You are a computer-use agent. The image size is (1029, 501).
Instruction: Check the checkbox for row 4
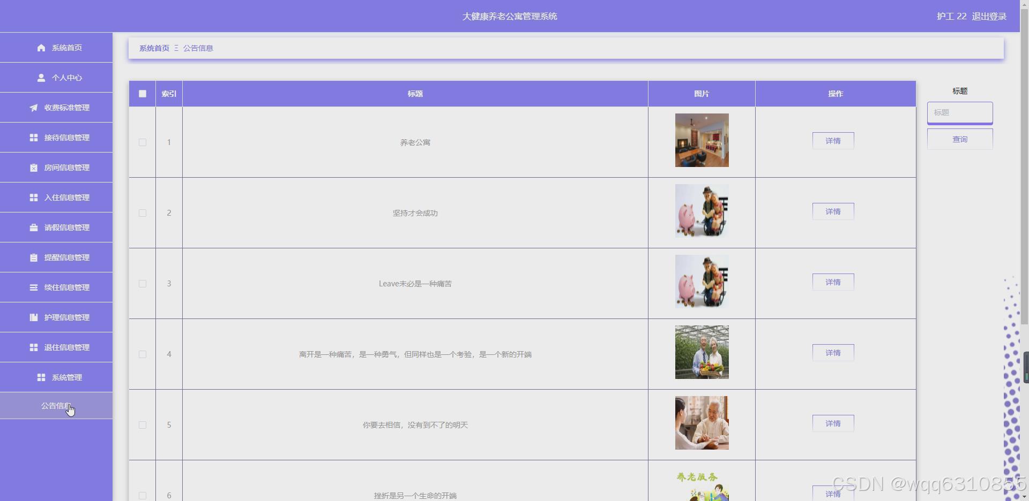(x=143, y=354)
